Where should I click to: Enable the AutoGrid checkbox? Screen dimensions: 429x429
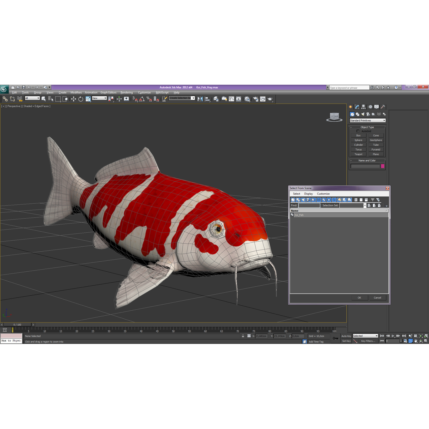(x=358, y=131)
